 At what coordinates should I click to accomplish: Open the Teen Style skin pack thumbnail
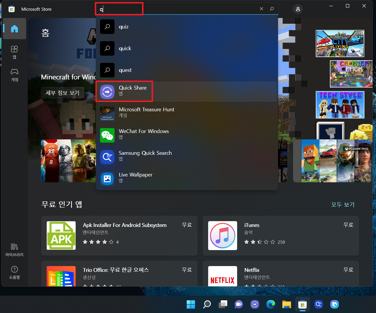click(x=340, y=105)
